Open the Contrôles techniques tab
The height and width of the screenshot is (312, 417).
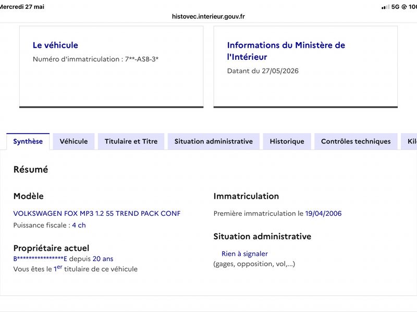pyautogui.click(x=356, y=141)
